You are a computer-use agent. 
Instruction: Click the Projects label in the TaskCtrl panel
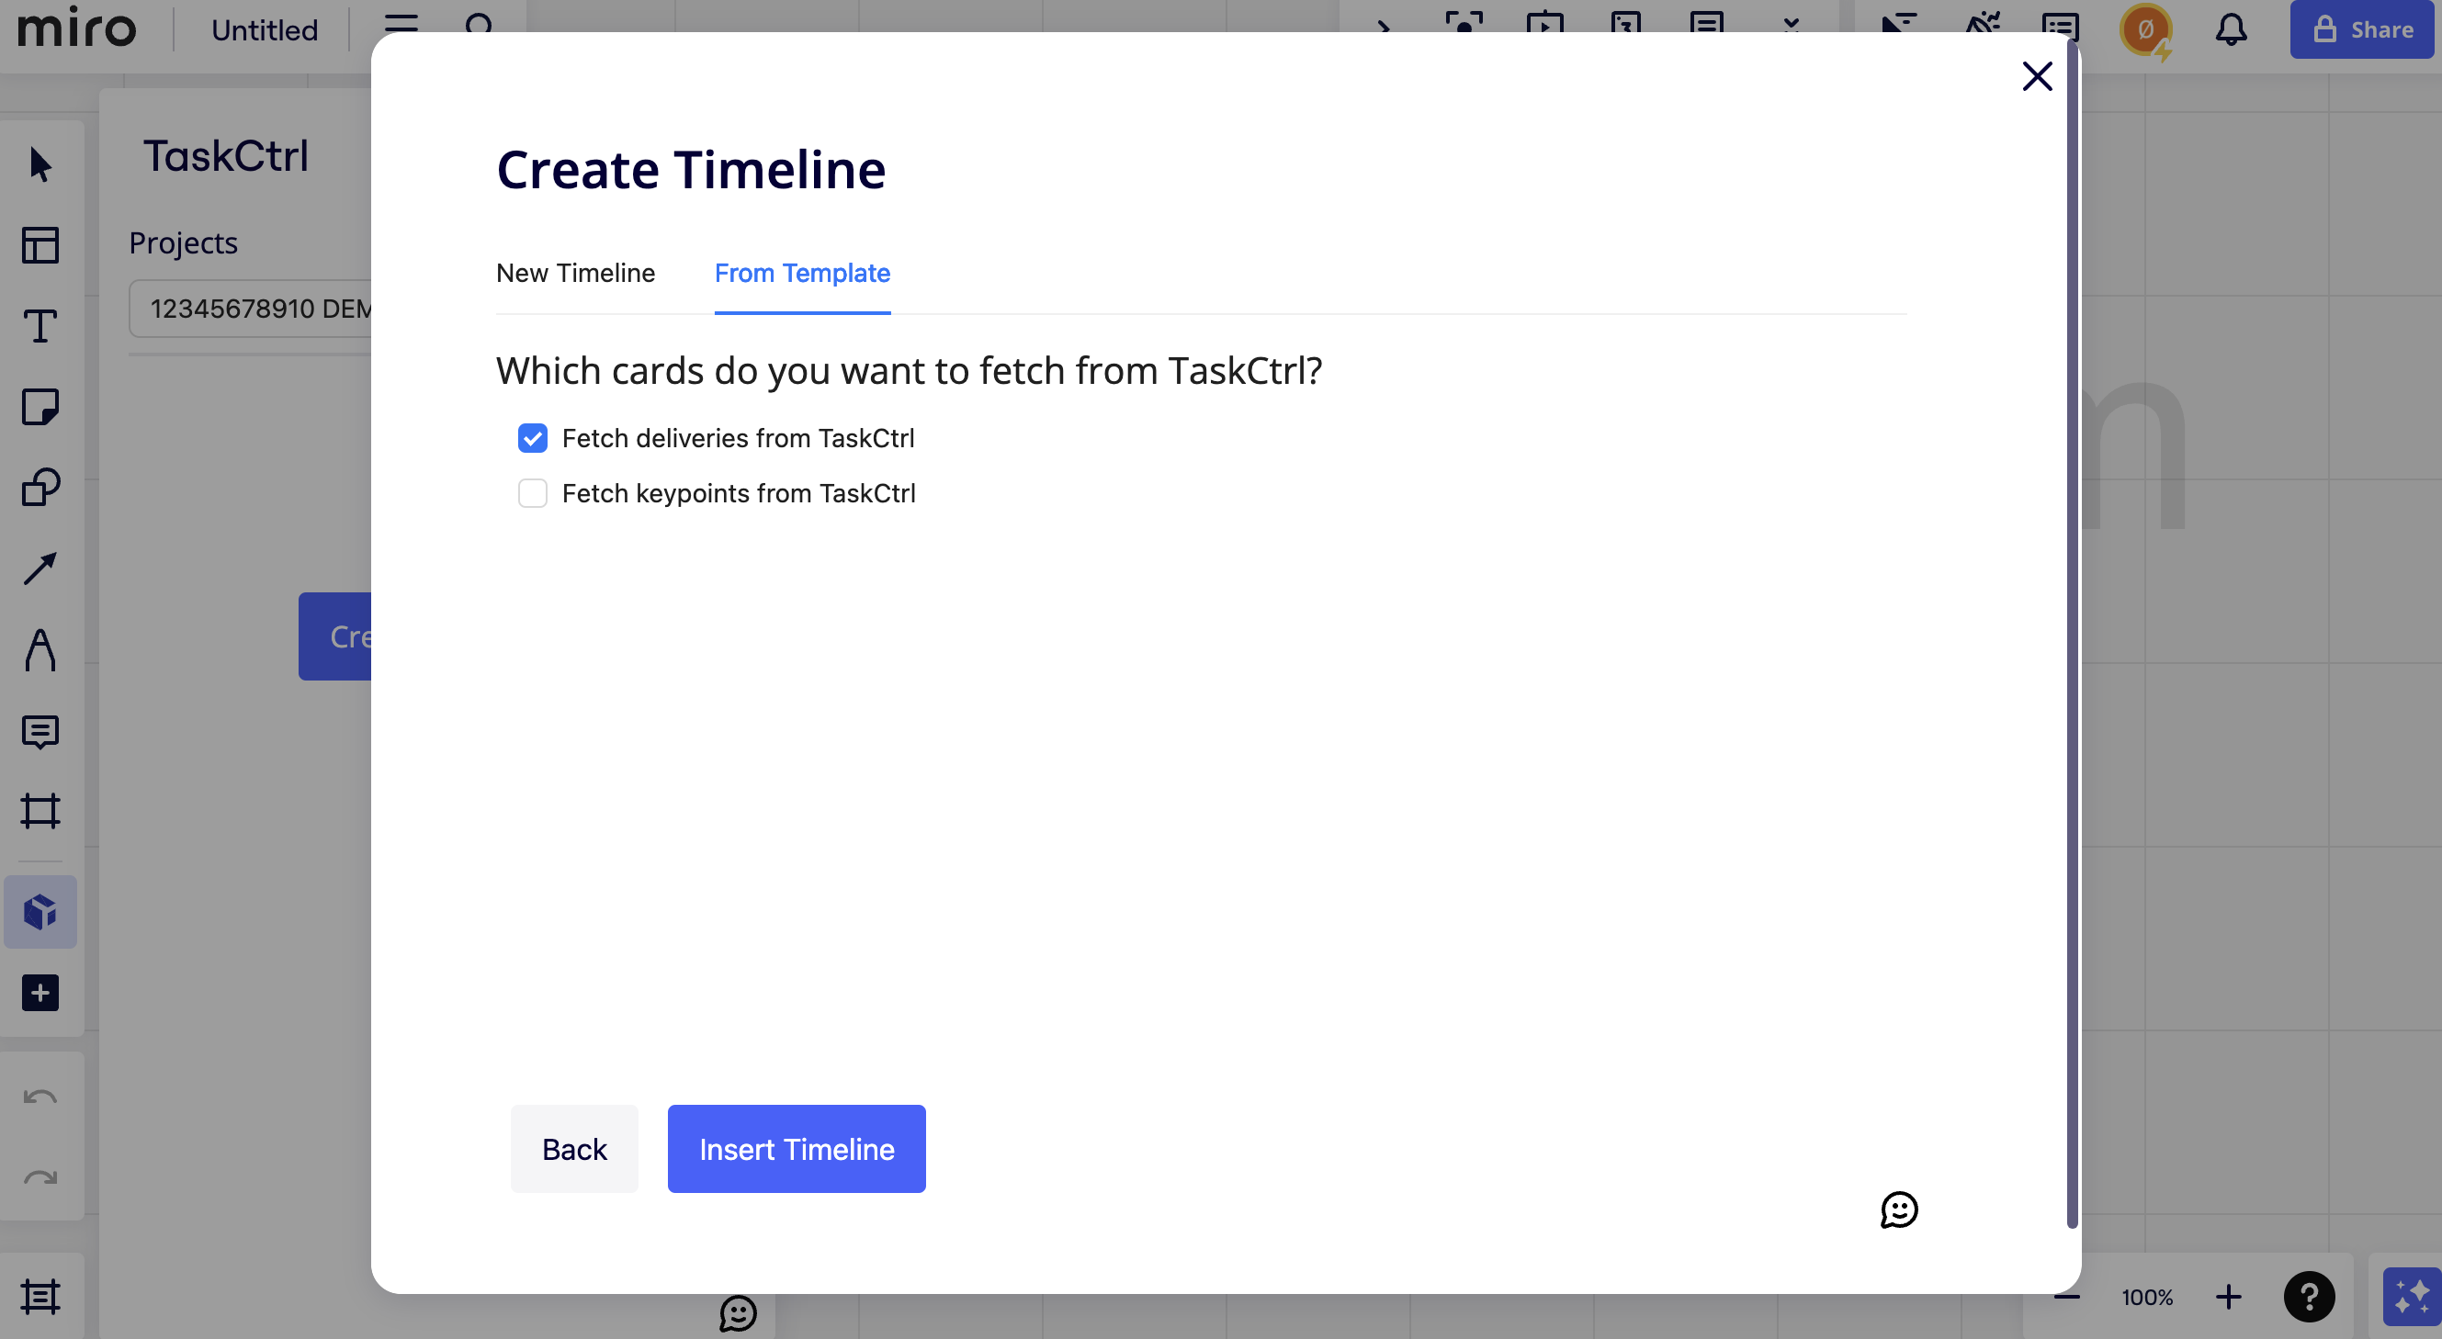point(183,242)
